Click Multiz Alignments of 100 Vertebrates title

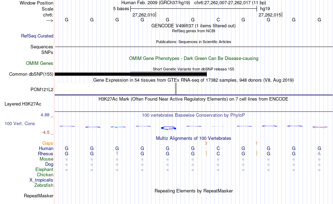(x=193, y=138)
